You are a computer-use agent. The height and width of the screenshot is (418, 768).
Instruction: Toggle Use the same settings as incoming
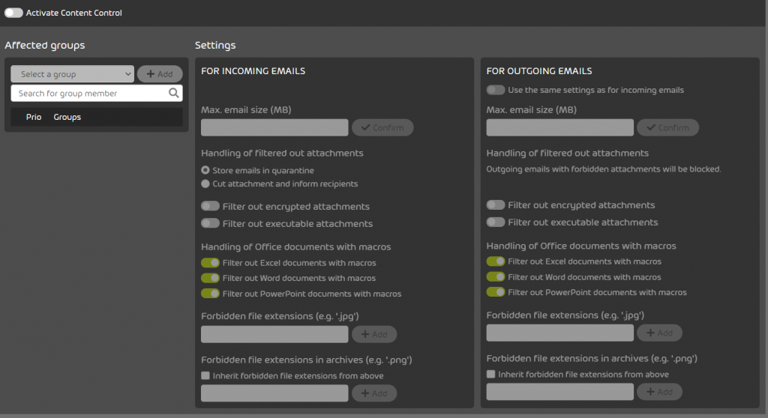496,90
